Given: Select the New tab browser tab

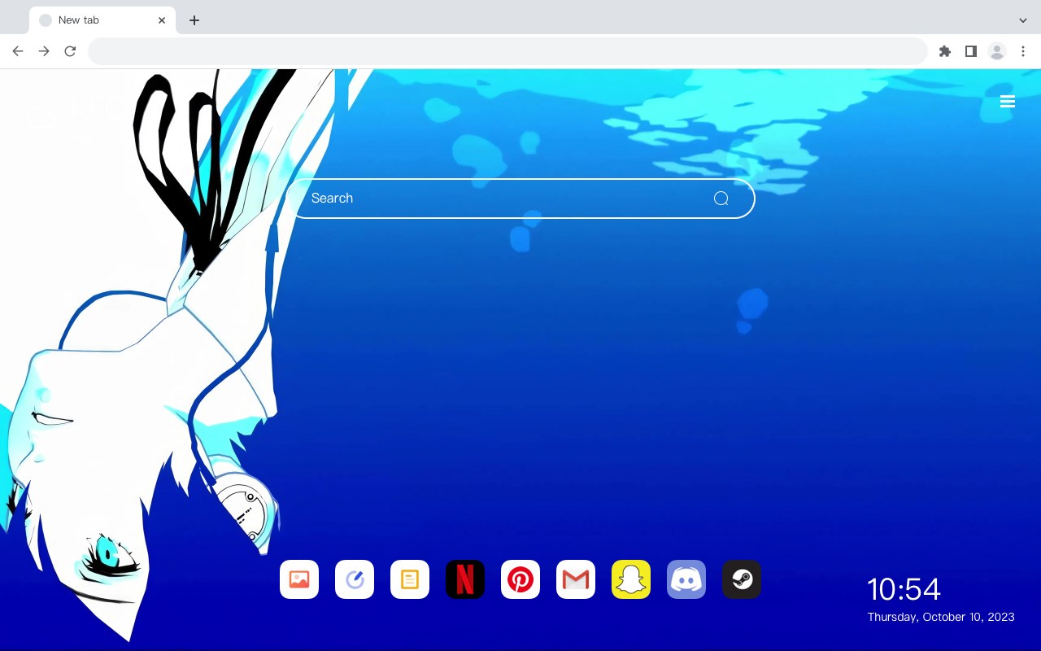Looking at the screenshot, I should coord(102,20).
